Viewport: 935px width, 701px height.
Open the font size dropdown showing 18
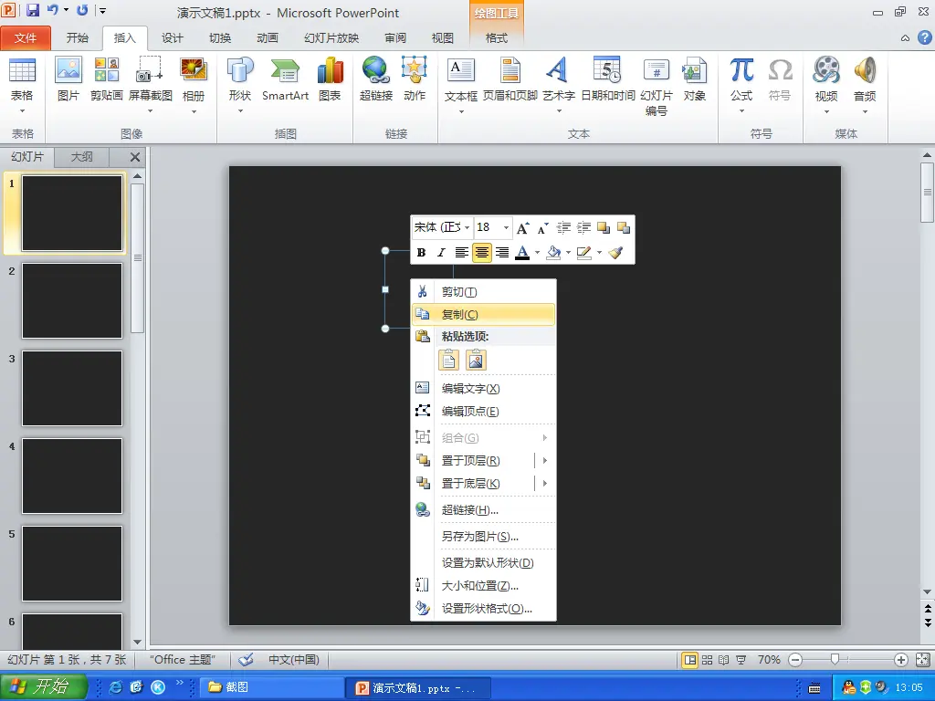(x=506, y=227)
